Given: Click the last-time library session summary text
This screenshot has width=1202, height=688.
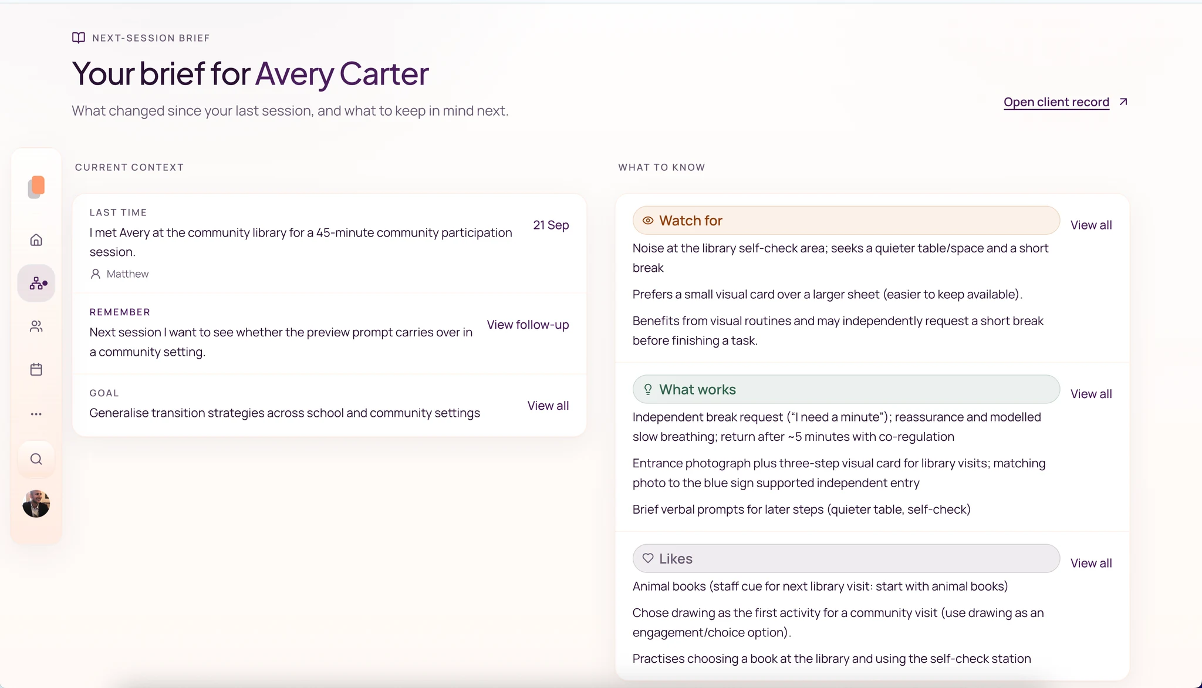Looking at the screenshot, I should click(x=300, y=242).
